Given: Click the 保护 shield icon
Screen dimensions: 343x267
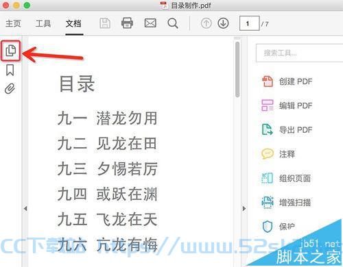Looking at the screenshot, I should tap(268, 227).
